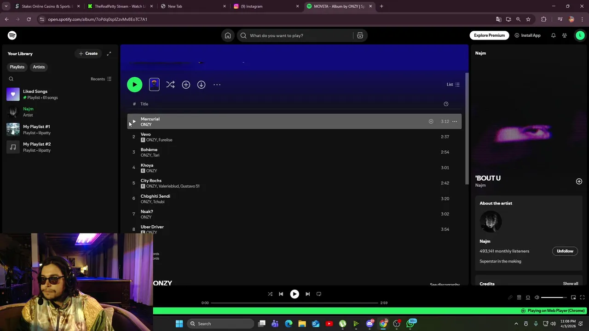The width and height of the screenshot is (589, 331).
Task: Add album to Your Library
Action: coord(186,85)
